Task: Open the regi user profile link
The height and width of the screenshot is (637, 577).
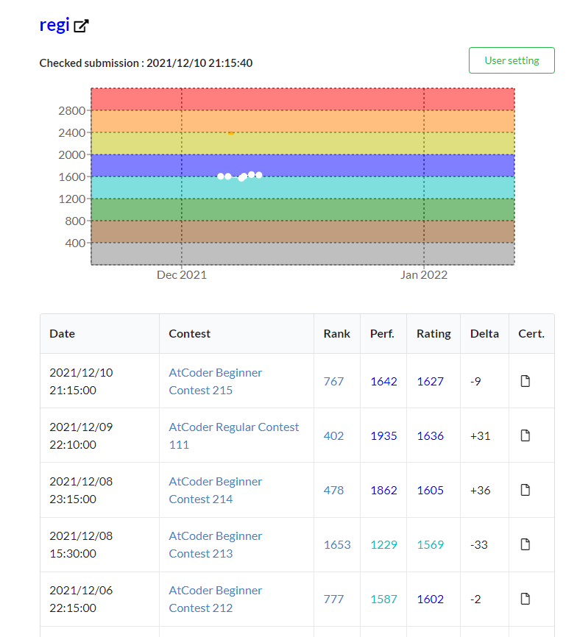Action: pos(54,25)
